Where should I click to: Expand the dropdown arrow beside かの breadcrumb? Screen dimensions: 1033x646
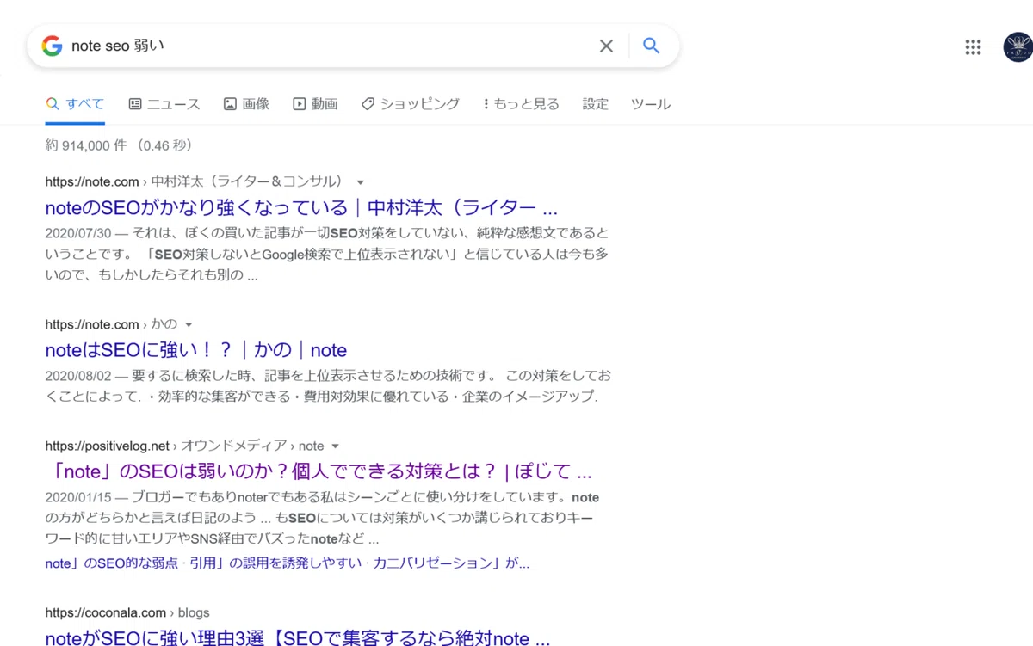pyautogui.click(x=189, y=325)
